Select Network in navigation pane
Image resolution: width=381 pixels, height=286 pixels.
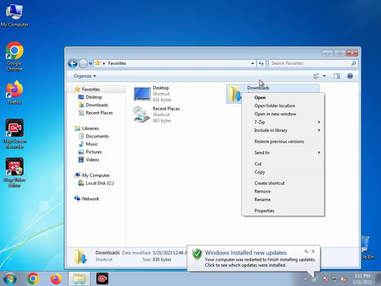click(90, 199)
